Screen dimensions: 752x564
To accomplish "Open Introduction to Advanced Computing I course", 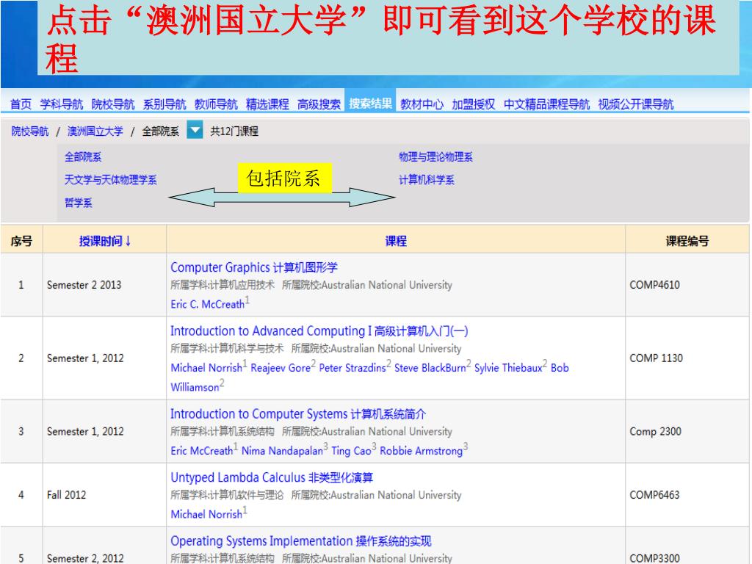I will click(319, 331).
